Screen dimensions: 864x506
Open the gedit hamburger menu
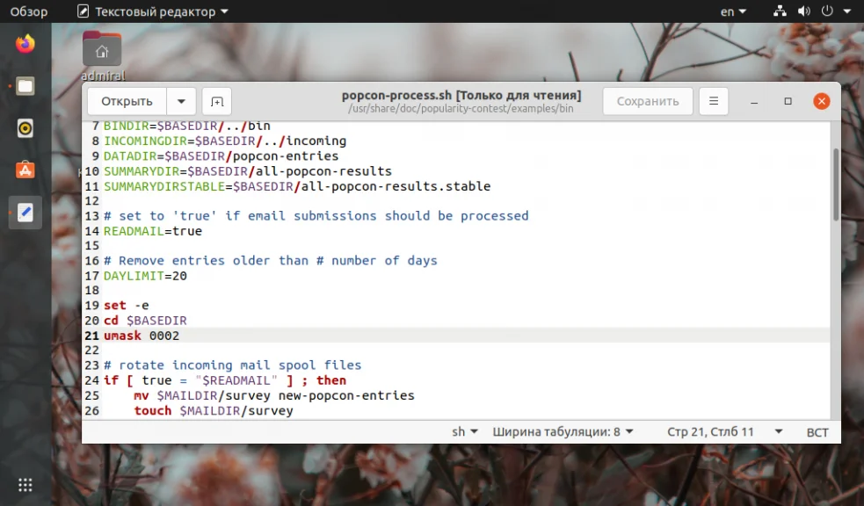[x=713, y=101]
